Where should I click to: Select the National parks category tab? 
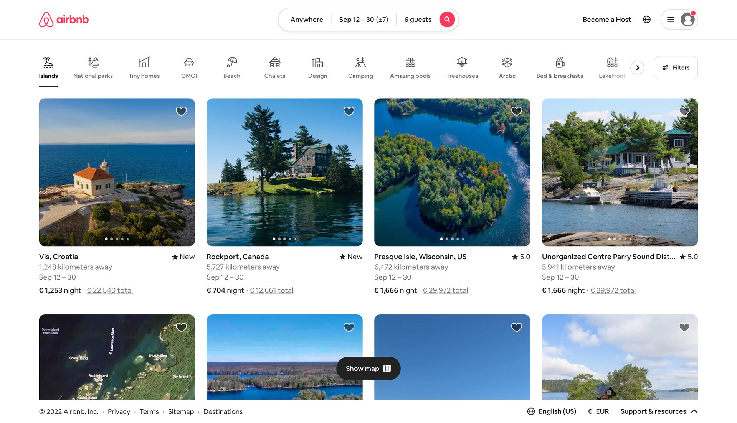tap(93, 67)
